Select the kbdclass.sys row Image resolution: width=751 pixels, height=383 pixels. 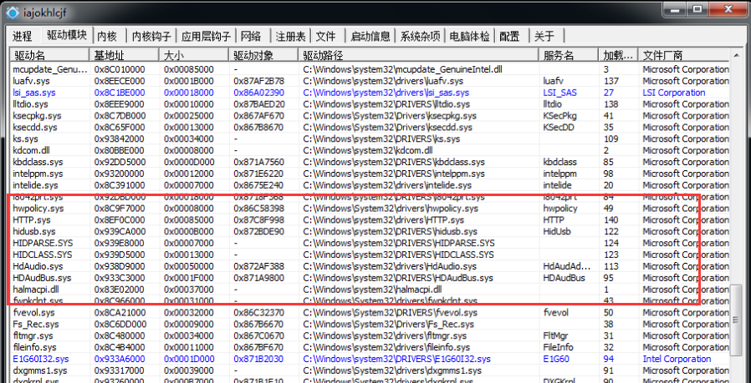[x=370, y=162]
